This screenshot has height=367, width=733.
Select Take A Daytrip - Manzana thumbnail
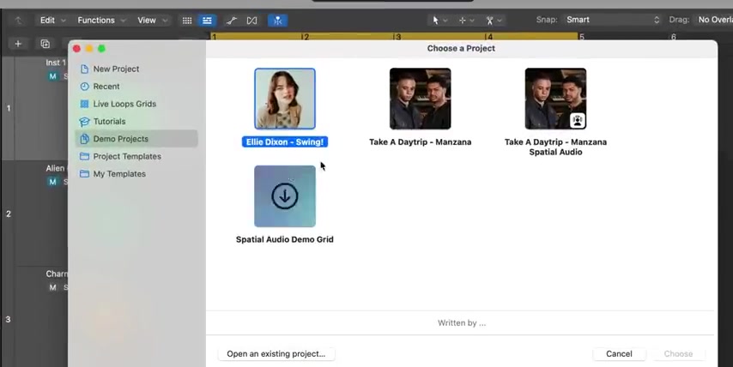tap(421, 99)
